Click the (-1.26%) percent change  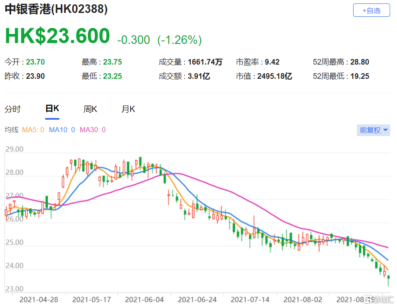click(179, 40)
